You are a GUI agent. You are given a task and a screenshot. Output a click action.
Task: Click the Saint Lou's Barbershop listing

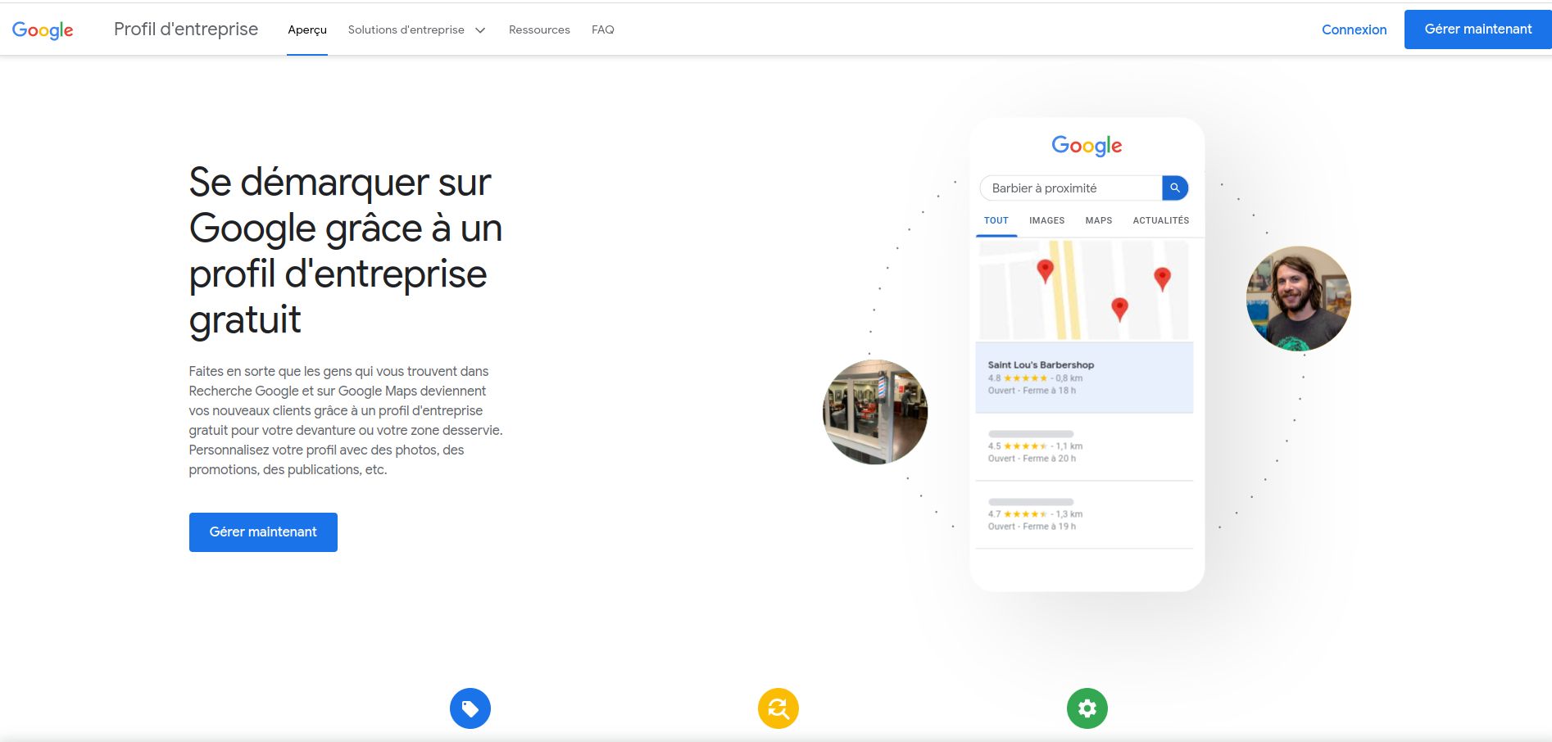[1084, 378]
